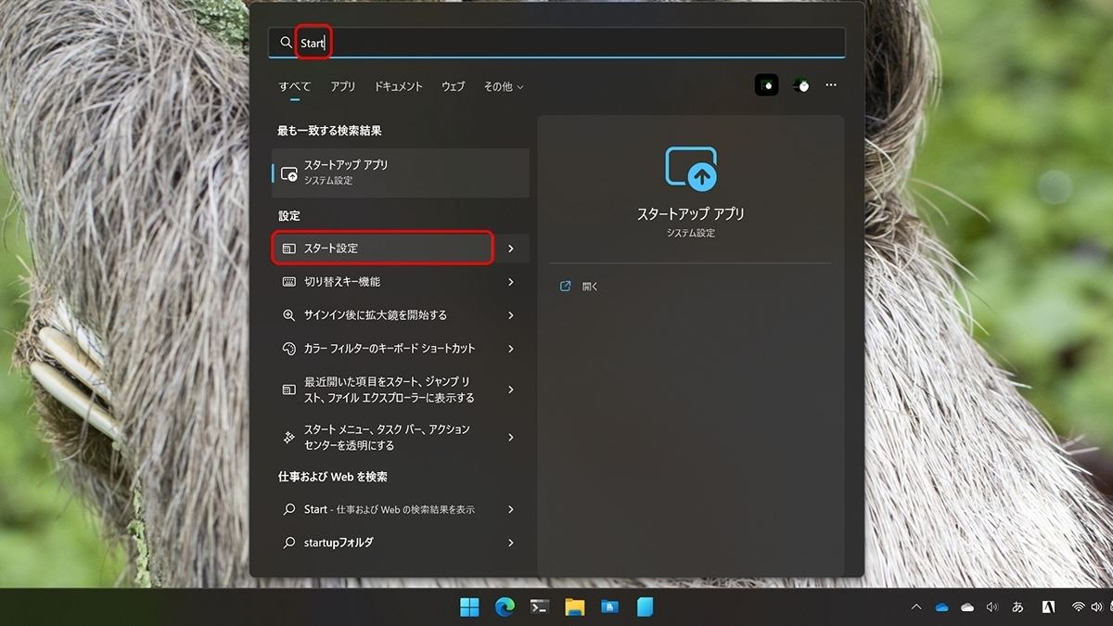Click the blue OneDrive cloud tray icon
1113x626 pixels.
(942, 607)
